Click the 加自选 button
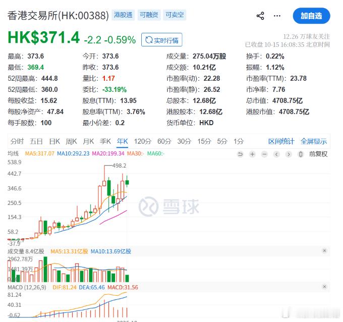Viewport: 343px width, 322px height. click(x=311, y=16)
